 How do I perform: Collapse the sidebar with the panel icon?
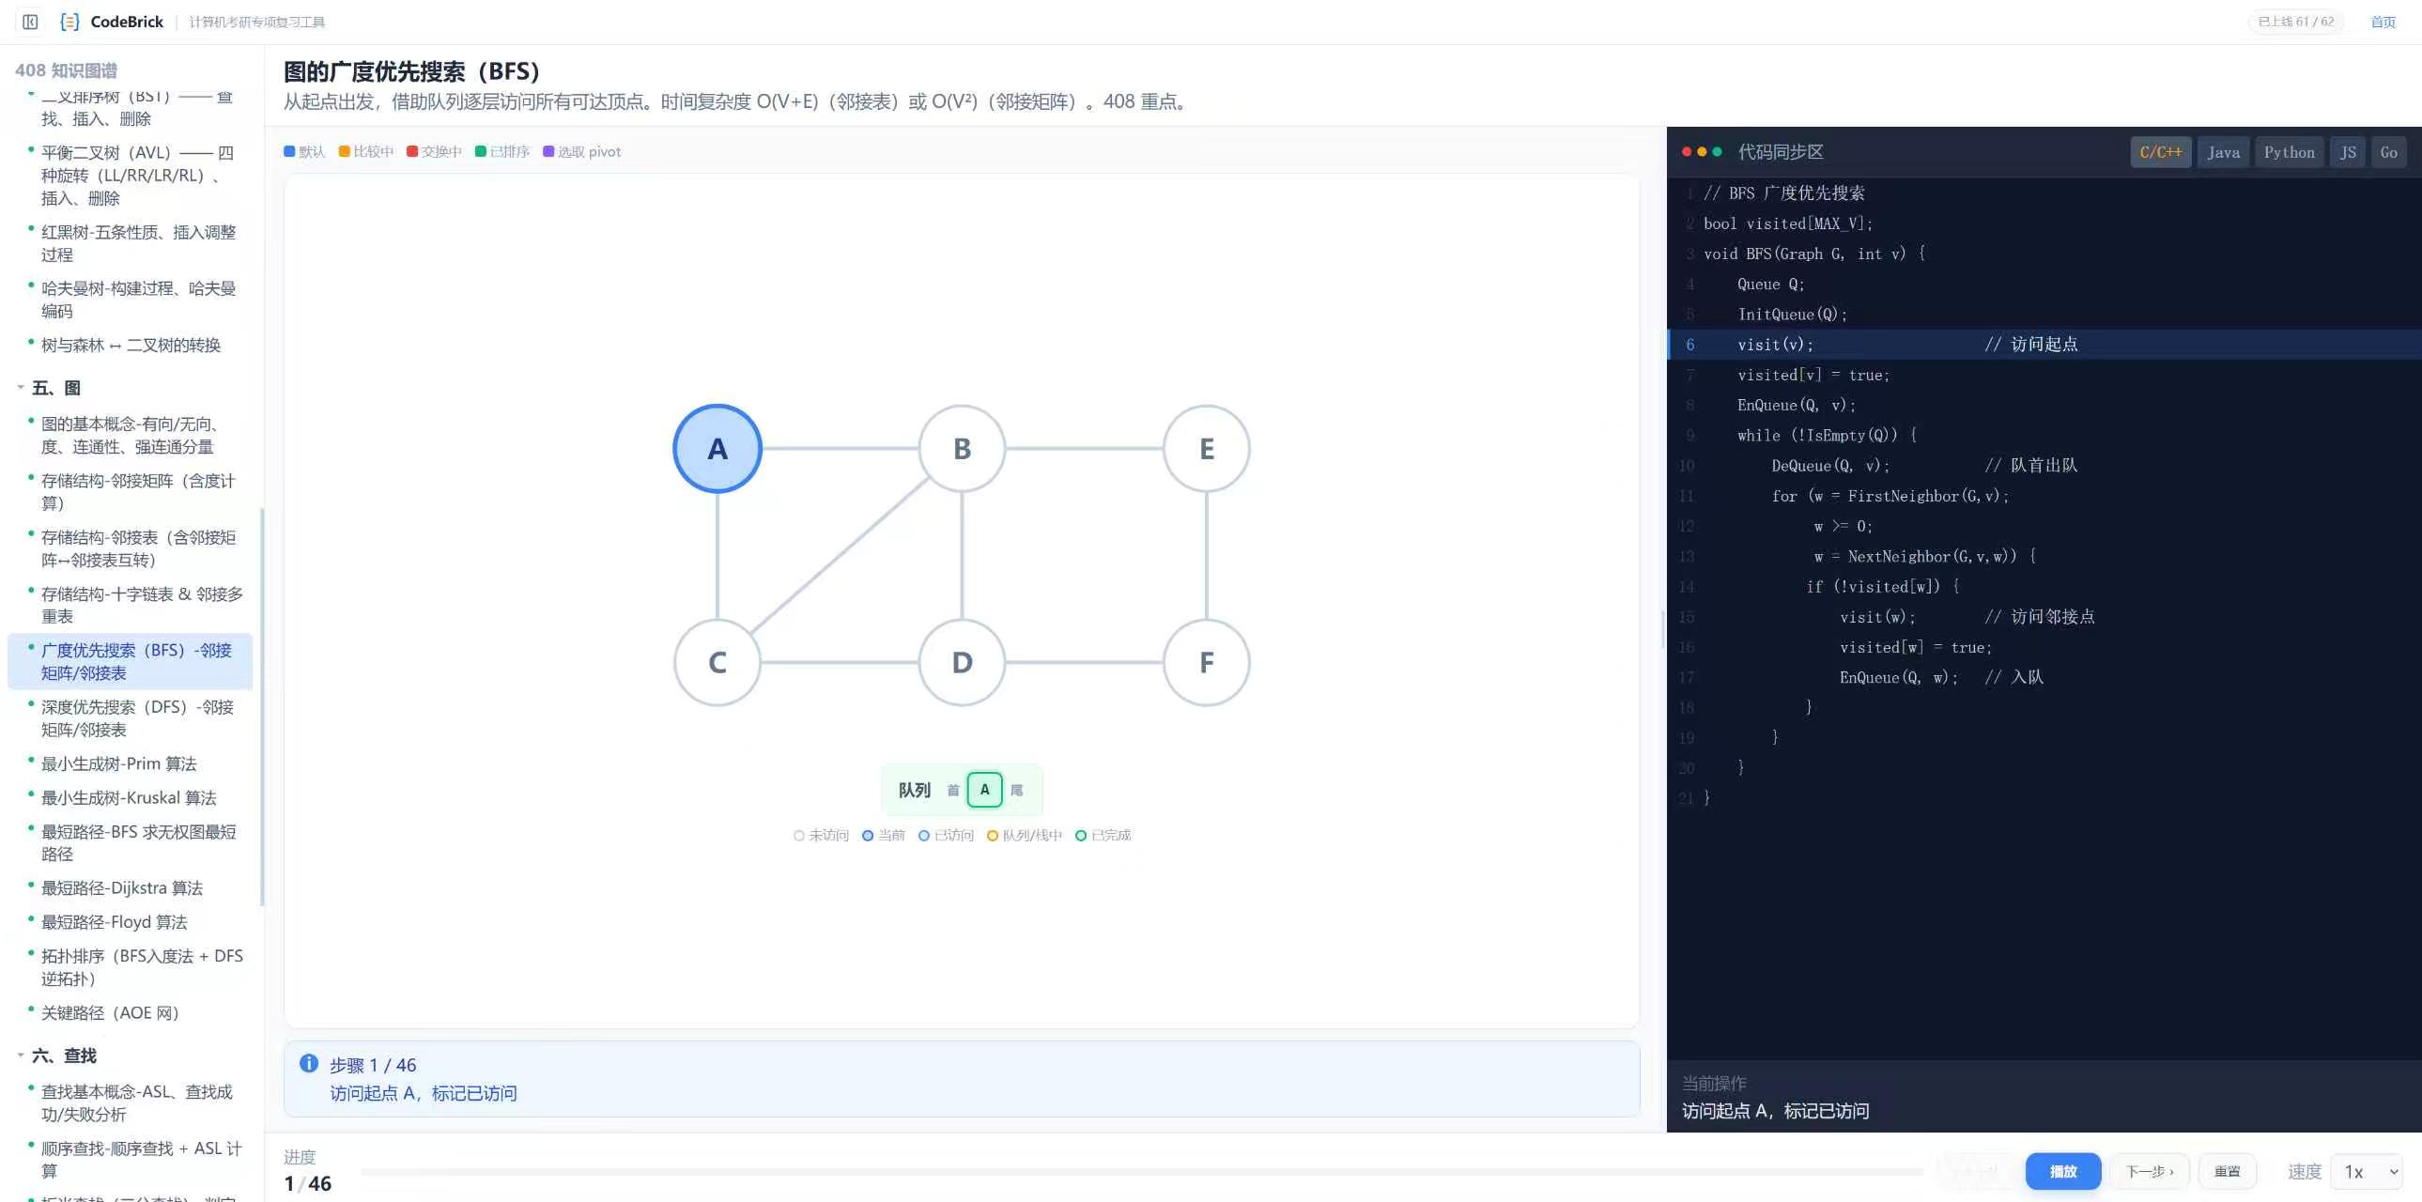[x=30, y=22]
